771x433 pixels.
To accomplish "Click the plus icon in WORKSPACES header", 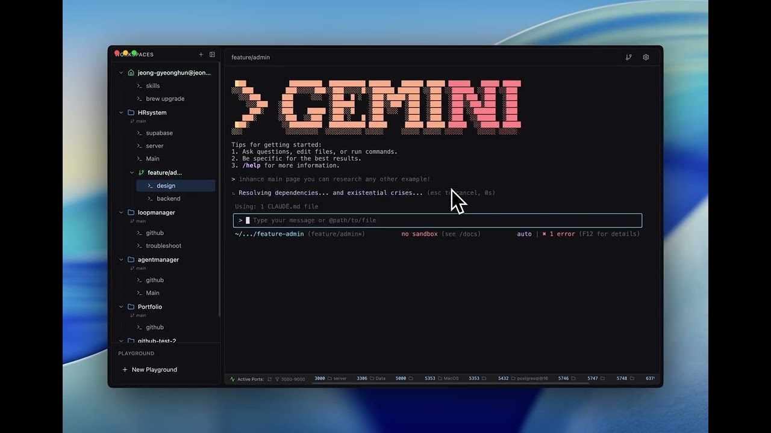I will click(201, 54).
